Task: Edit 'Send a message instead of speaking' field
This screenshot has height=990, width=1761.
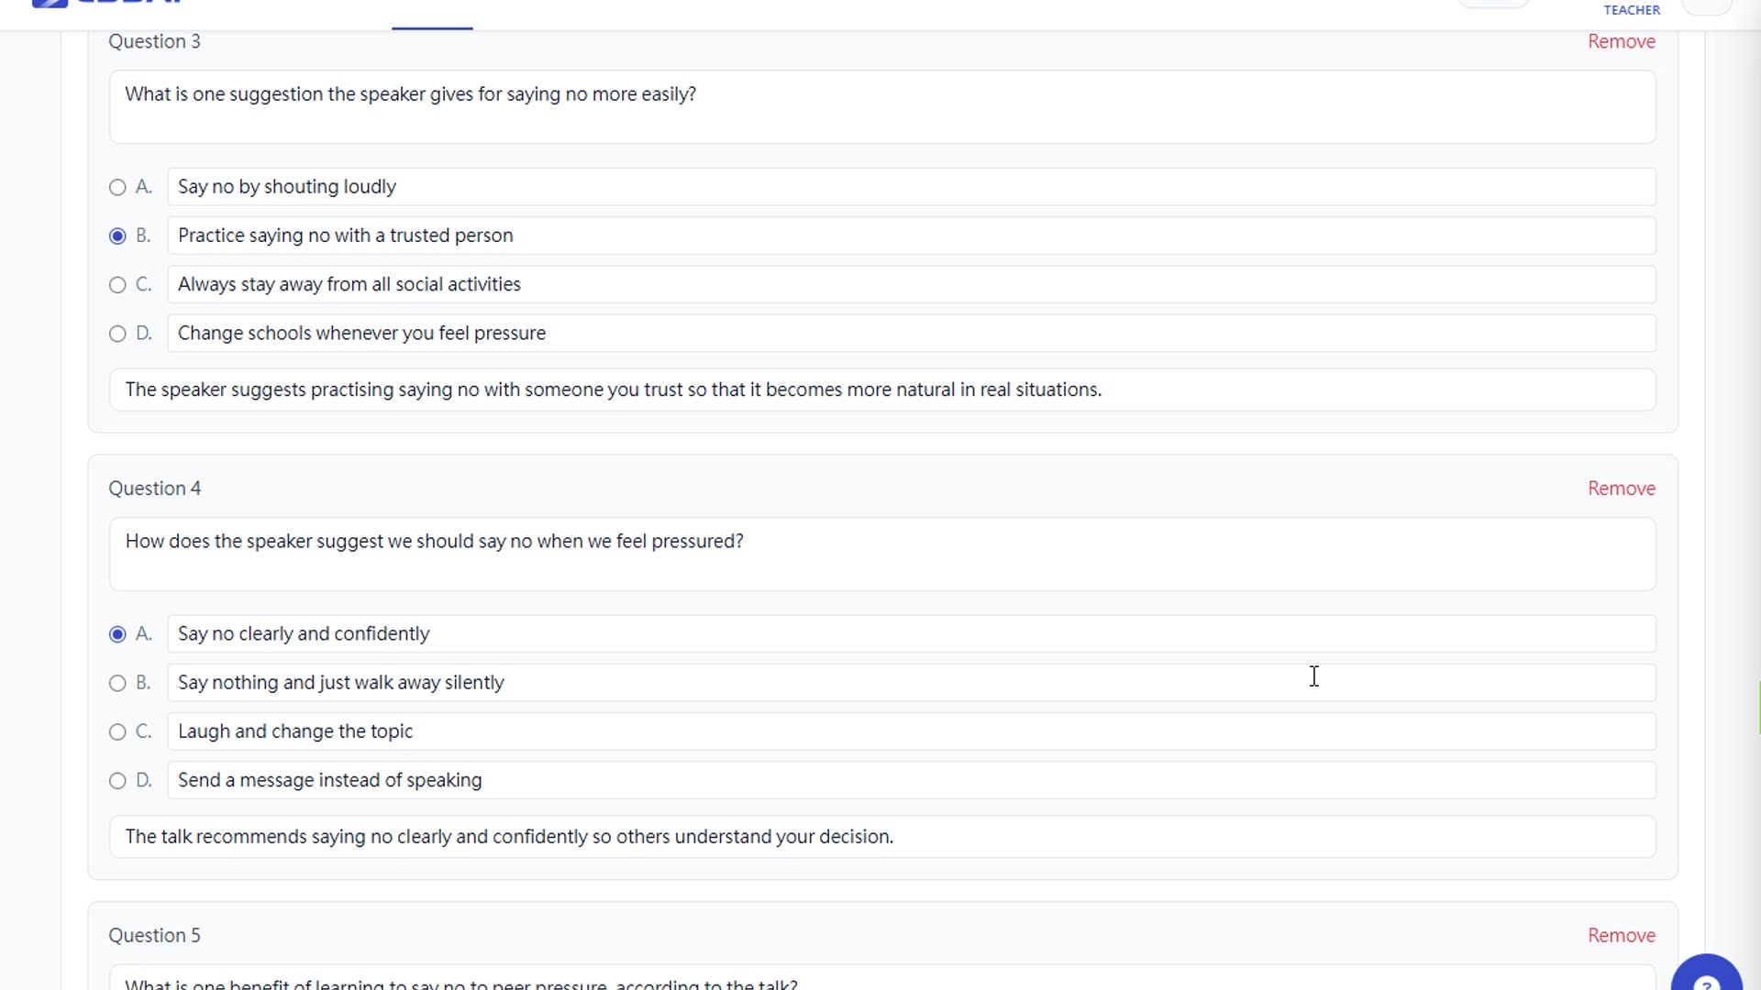Action: [x=911, y=780]
